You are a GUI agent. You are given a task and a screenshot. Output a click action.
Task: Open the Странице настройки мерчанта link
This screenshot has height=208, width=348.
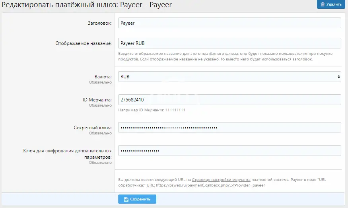point(221,180)
